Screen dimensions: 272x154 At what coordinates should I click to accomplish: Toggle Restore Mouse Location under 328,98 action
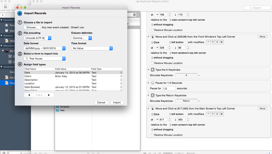152,63
